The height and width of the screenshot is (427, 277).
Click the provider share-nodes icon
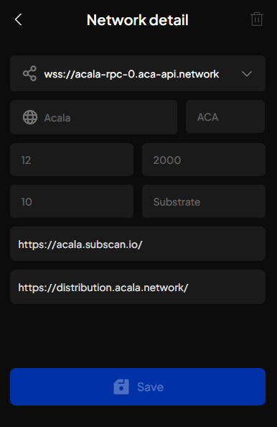(x=29, y=73)
